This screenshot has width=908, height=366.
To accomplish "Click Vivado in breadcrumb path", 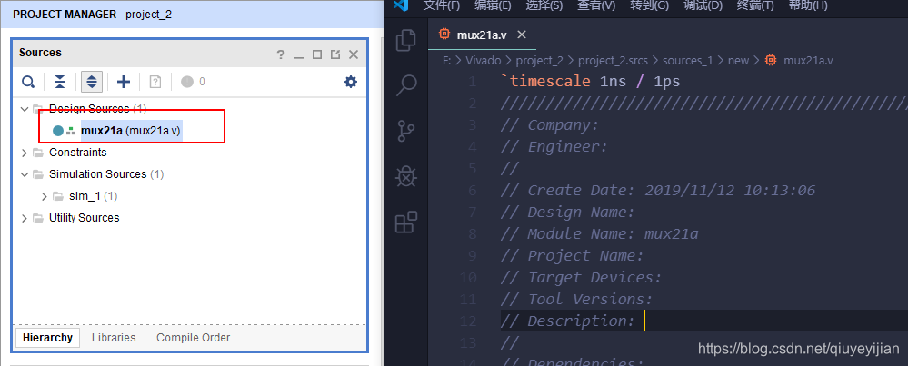I will [x=483, y=60].
